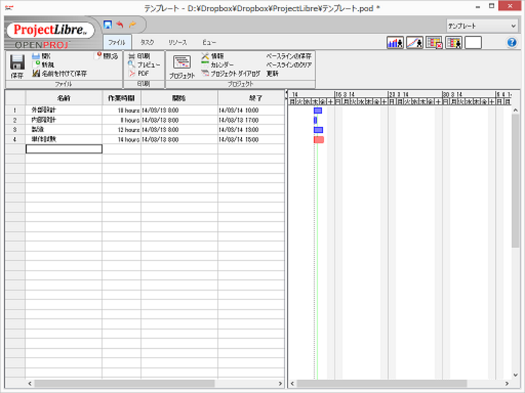Click the '18 hours' duration cell
Viewport: 525px width, 393px height.
[122, 110]
